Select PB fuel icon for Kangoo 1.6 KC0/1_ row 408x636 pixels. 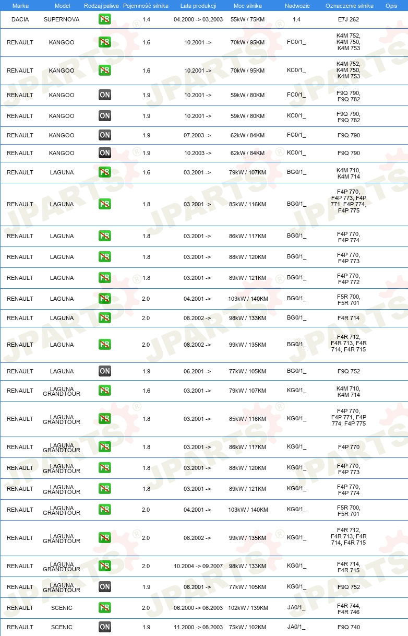pos(105,70)
